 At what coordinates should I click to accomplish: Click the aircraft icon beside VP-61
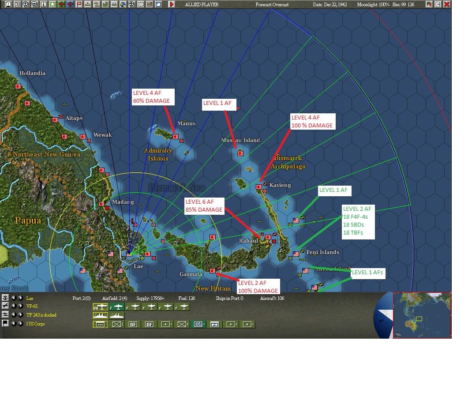pos(5,306)
